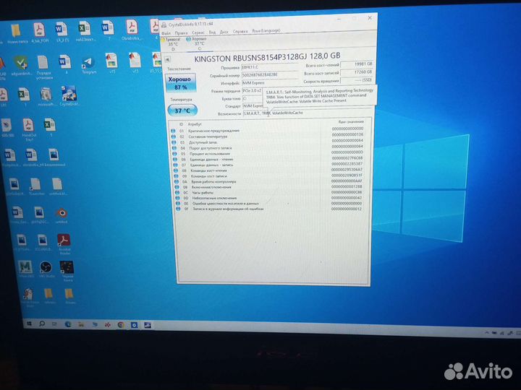The width and height of the screenshot is (521, 390).
Task: Select the Тревога 35 °C disk tab
Action: click(172, 41)
